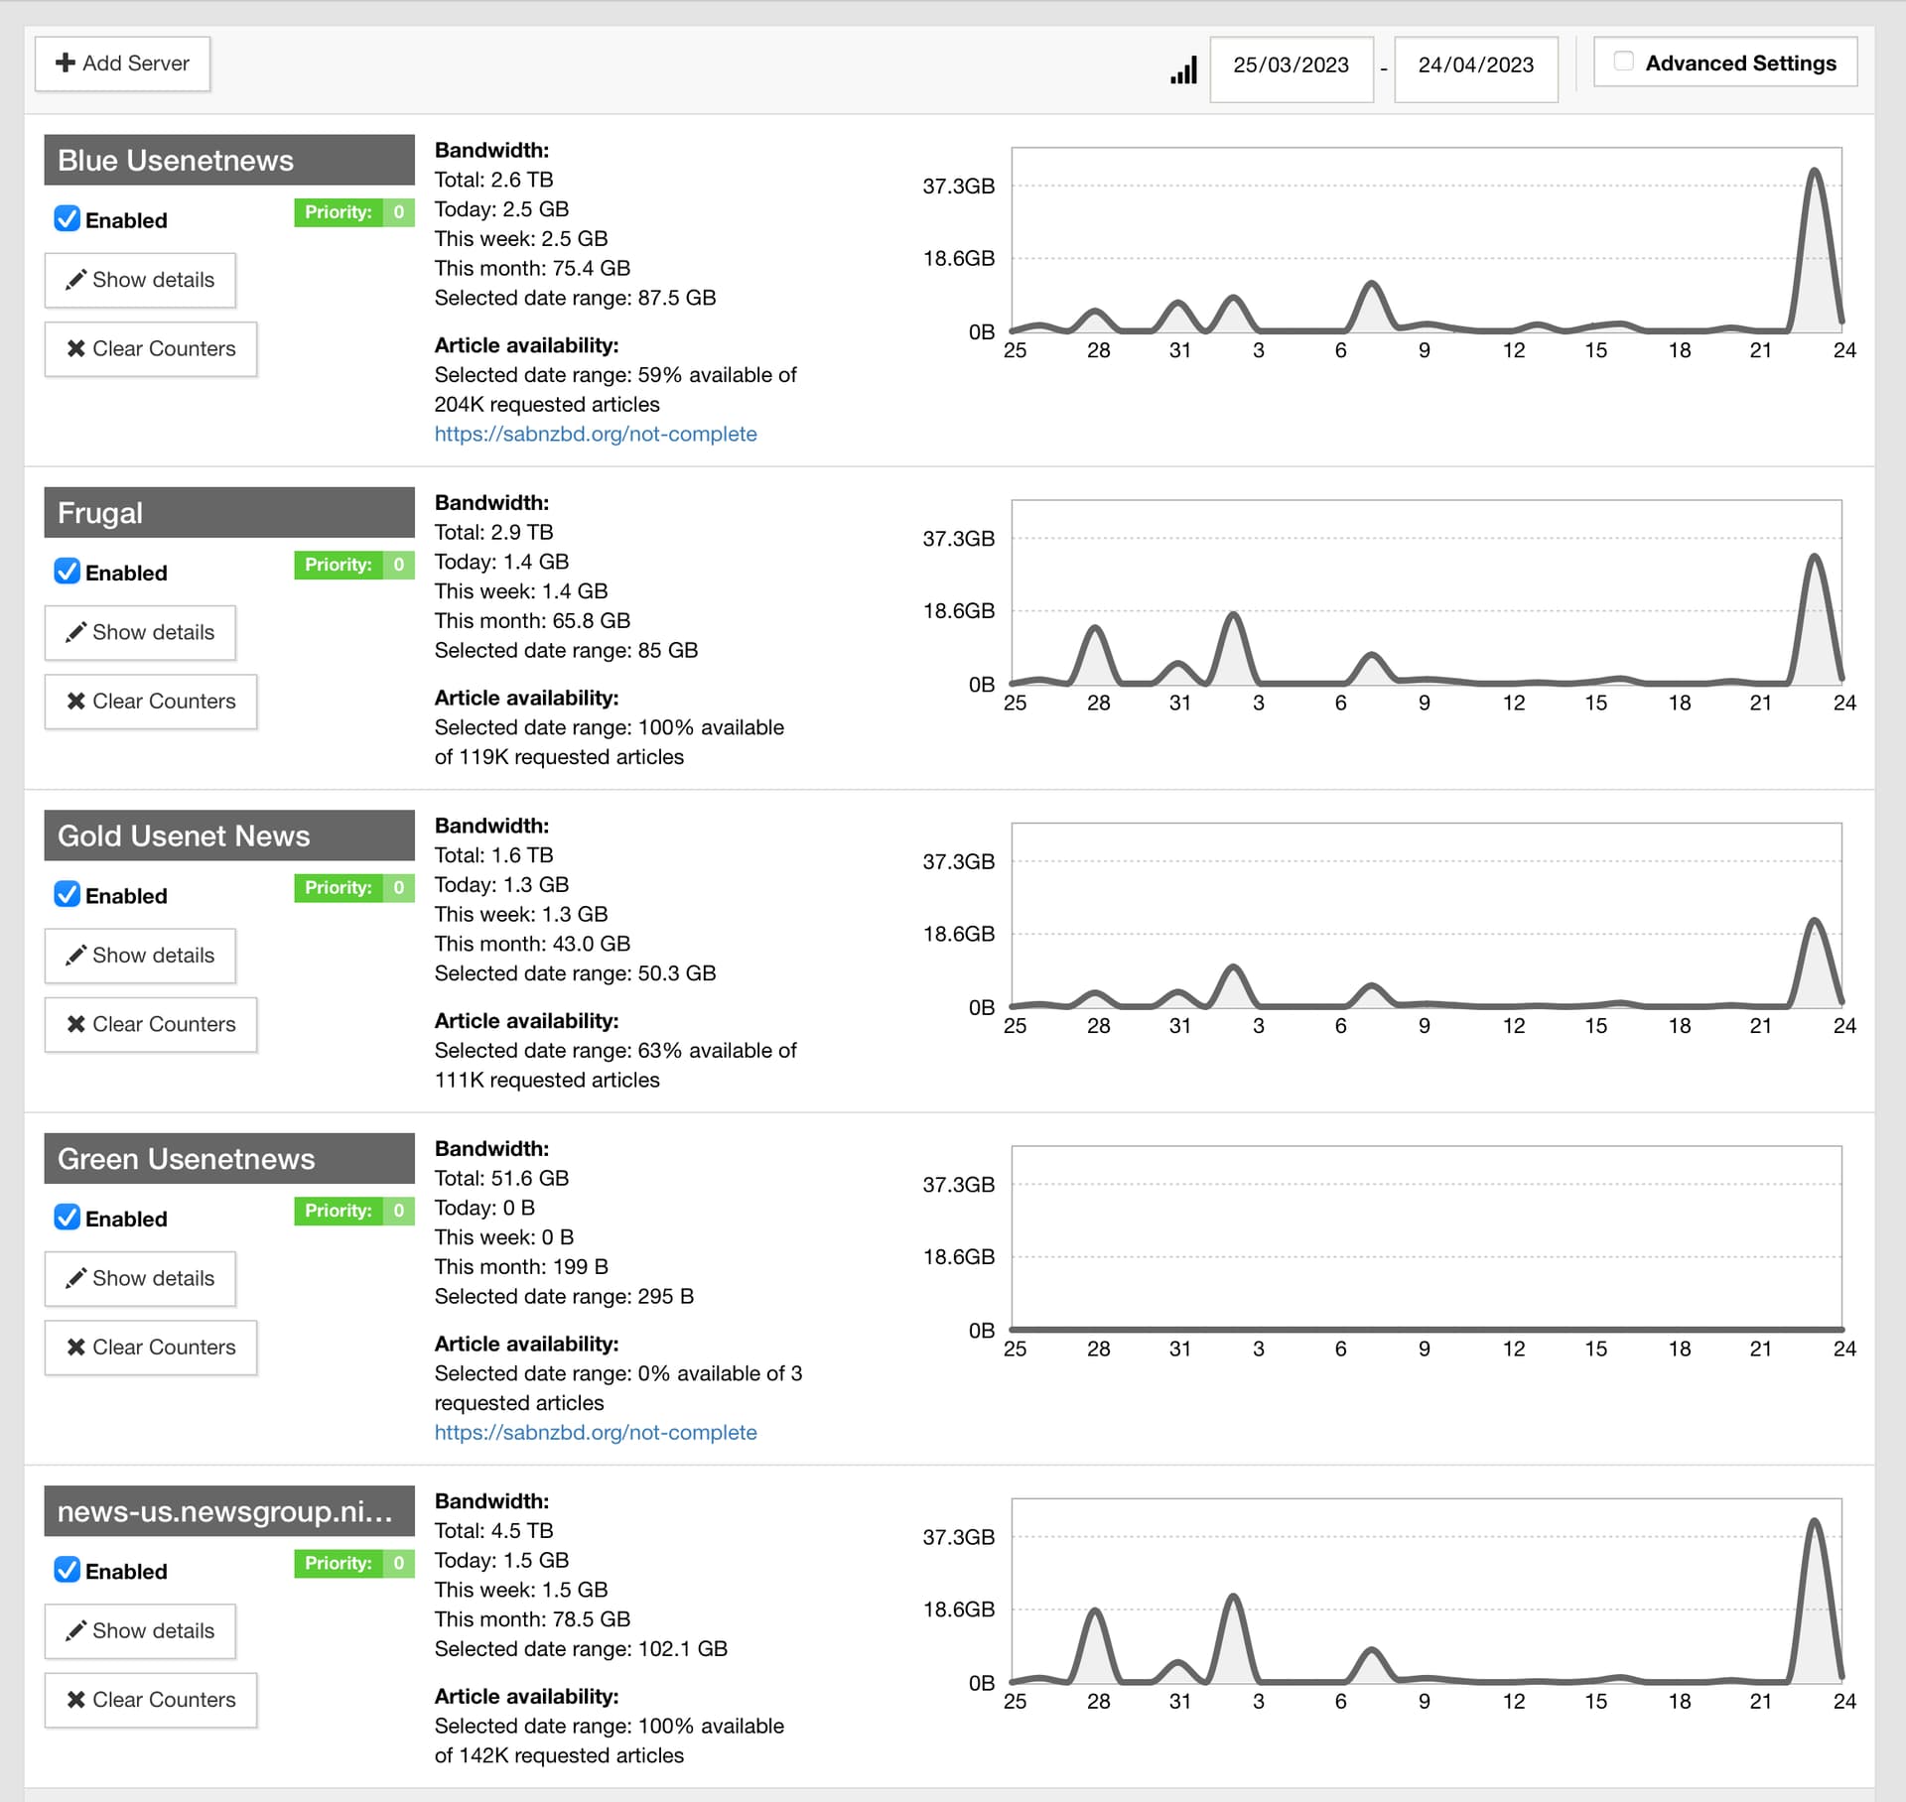Click the Priority 0 badge for Frugal
Image resolution: width=1906 pixels, height=1802 pixels.
(x=354, y=565)
